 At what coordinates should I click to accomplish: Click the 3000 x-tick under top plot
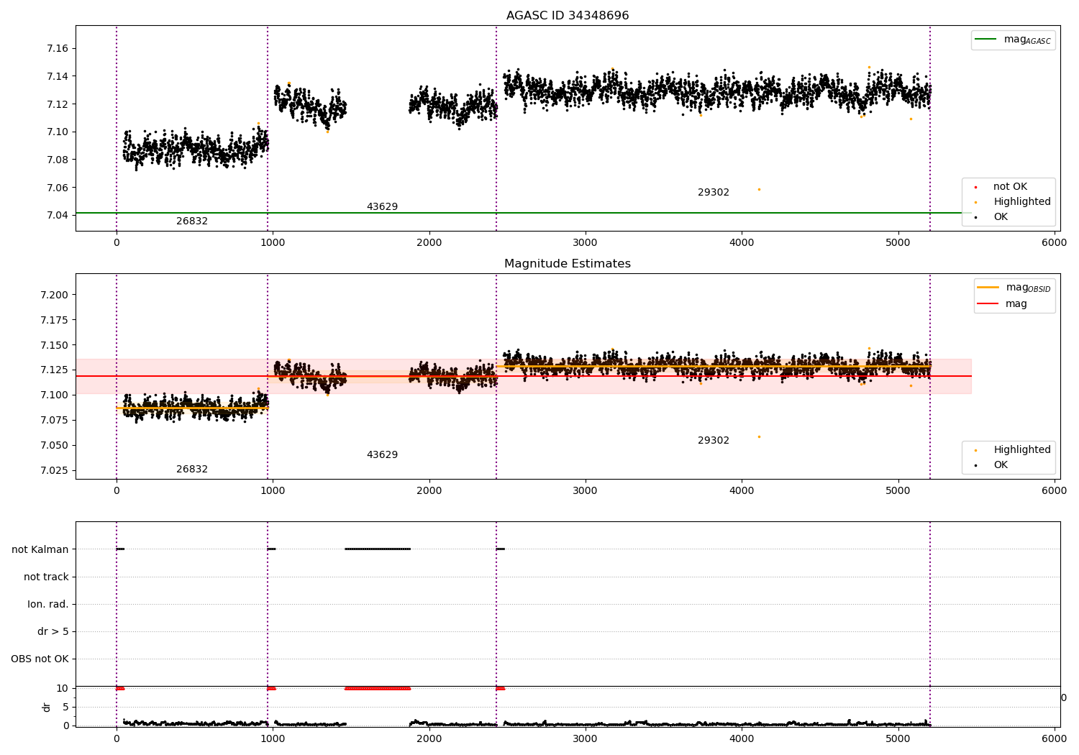coord(586,243)
